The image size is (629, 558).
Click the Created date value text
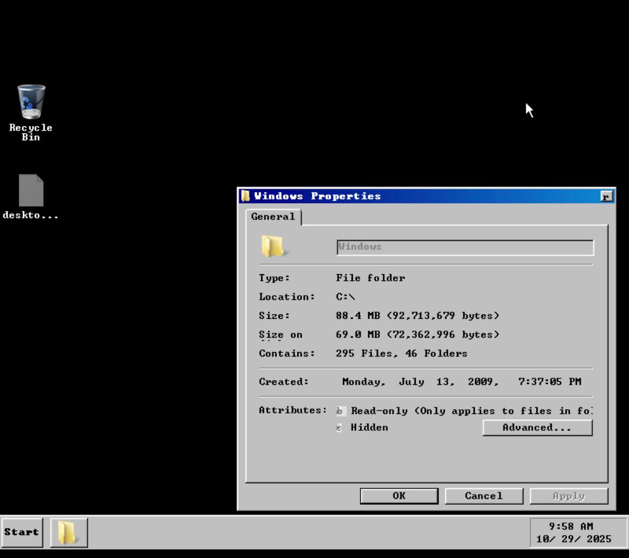point(461,382)
